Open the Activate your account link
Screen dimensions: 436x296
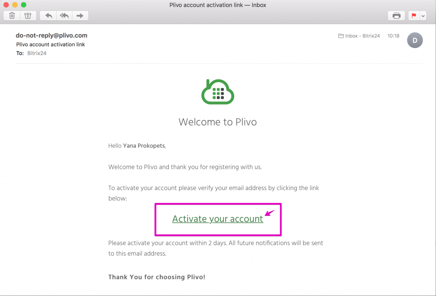[x=217, y=219]
